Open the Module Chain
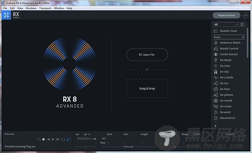The width and height of the screenshot is (252, 153). [x=225, y=31]
